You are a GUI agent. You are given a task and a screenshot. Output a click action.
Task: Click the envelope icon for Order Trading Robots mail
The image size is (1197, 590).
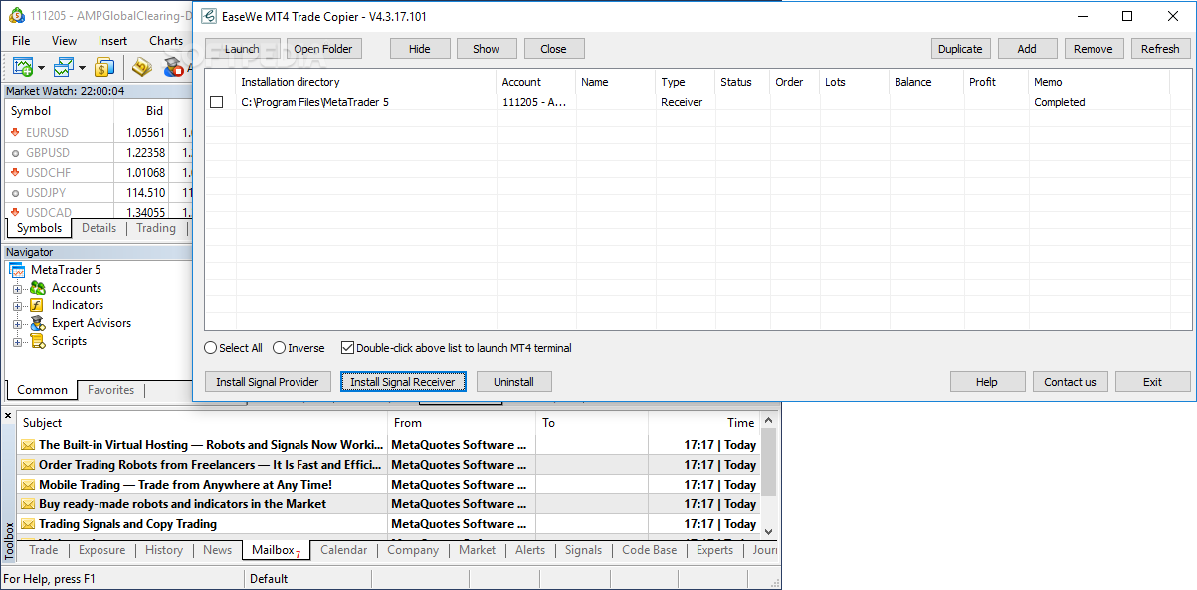28,465
